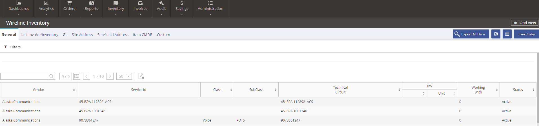Sort by SubClass column arrows
539x126 pixels.
276,90
